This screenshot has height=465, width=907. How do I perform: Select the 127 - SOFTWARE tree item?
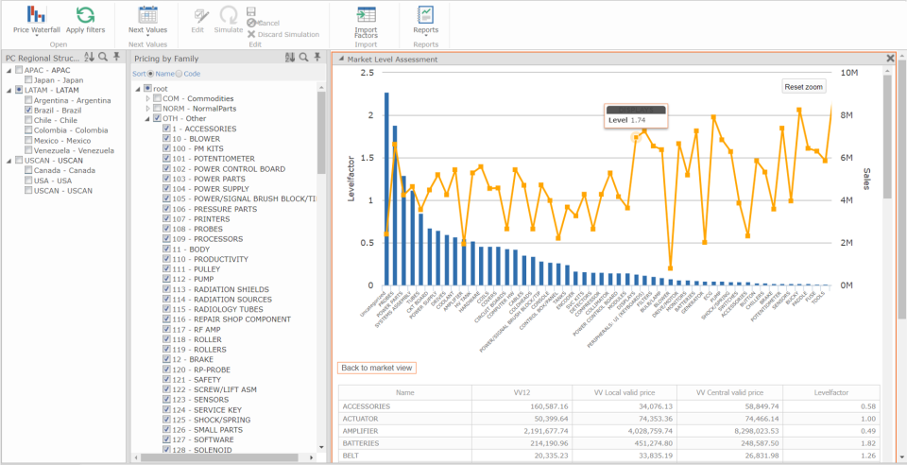coord(204,439)
